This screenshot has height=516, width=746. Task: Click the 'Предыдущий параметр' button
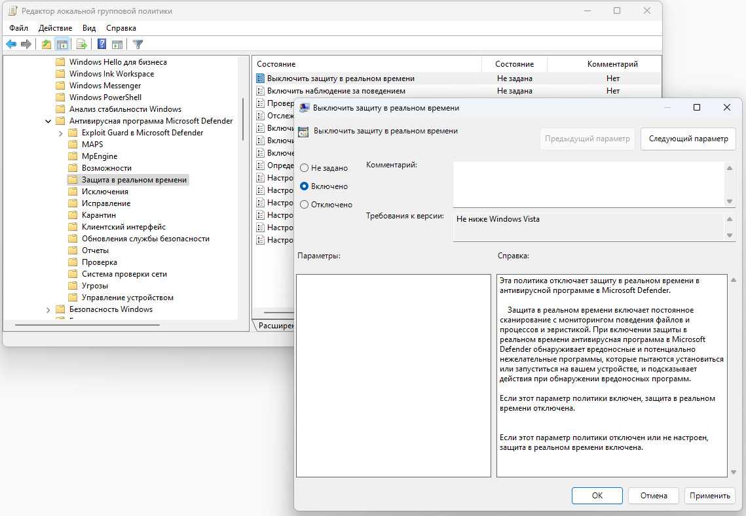pos(587,139)
